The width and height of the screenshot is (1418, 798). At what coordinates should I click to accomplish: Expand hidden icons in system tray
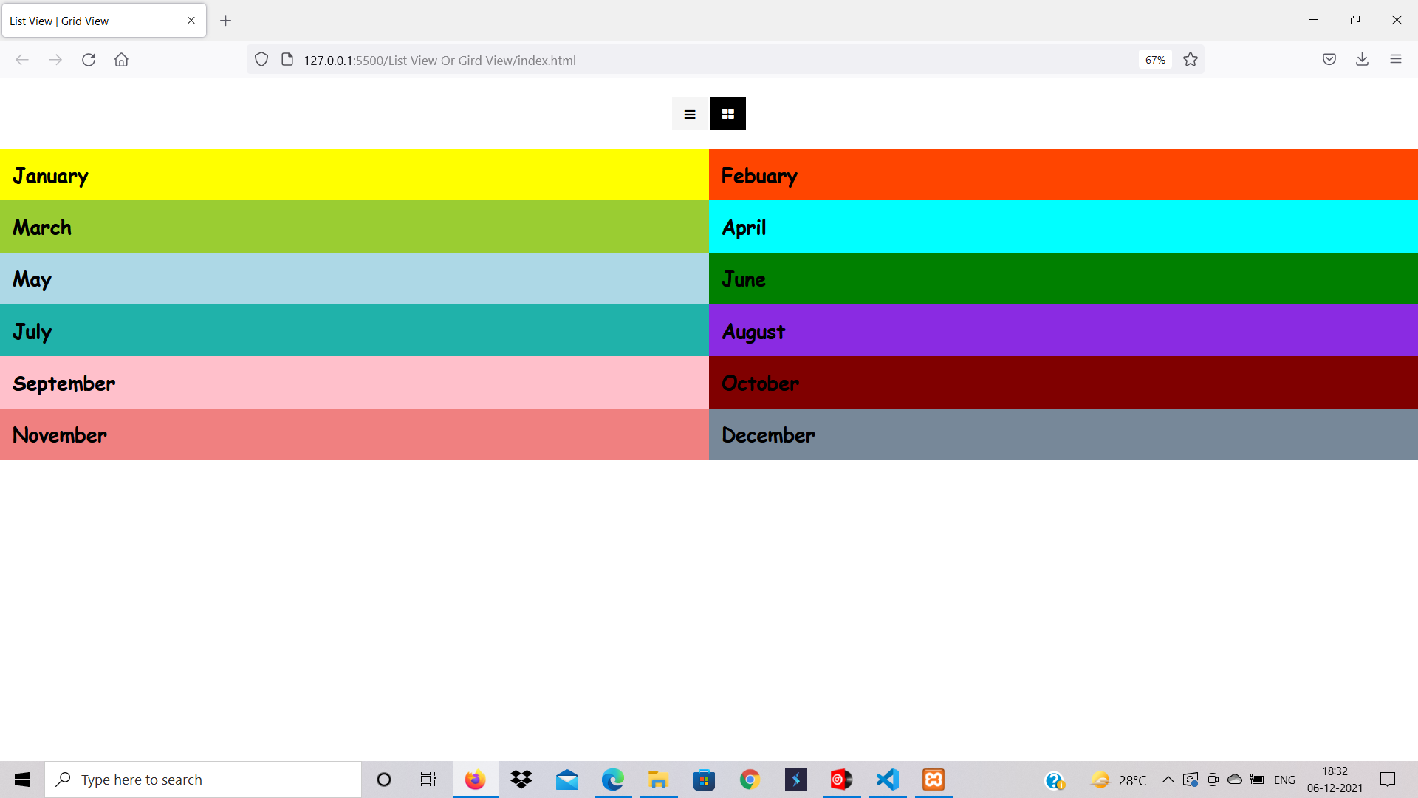1167,780
